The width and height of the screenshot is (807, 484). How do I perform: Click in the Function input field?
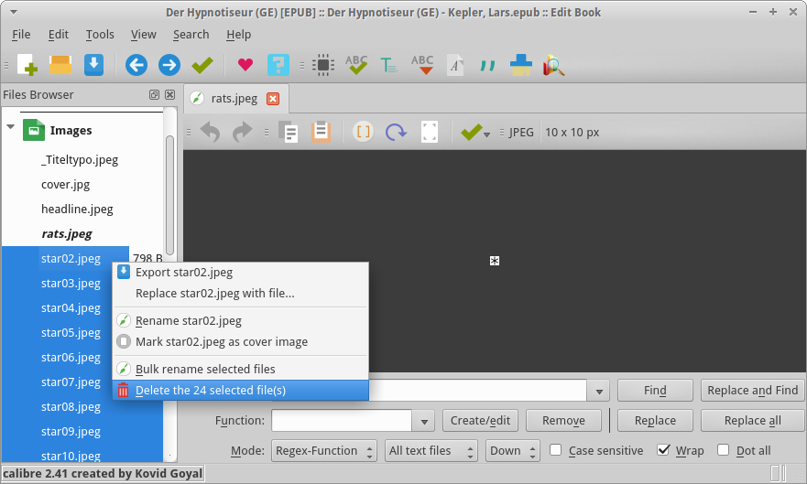pos(342,421)
